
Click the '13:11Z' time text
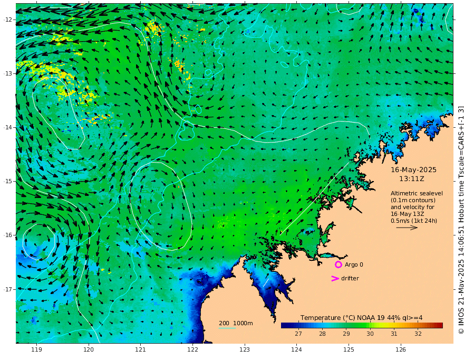click(412, 178)
